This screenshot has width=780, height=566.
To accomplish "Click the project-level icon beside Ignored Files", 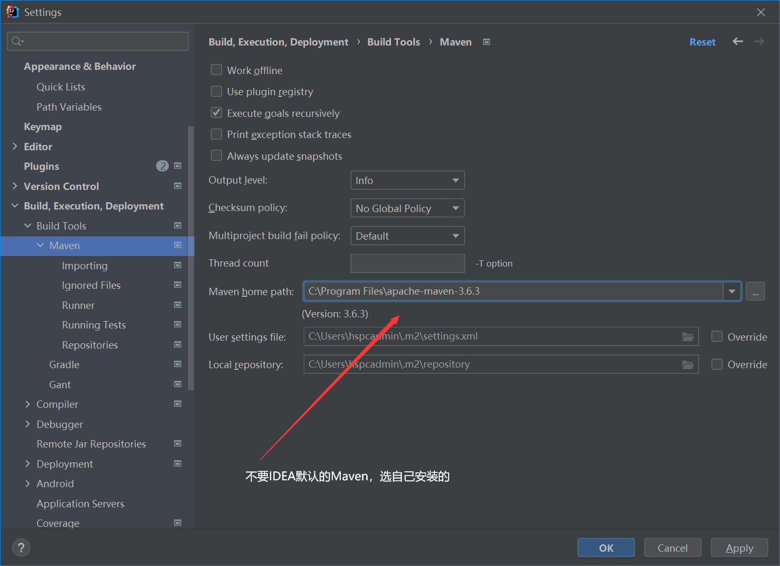I will [178, 285].
